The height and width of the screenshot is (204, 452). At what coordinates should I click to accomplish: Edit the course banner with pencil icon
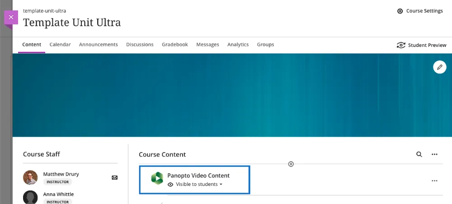[440, 67]
